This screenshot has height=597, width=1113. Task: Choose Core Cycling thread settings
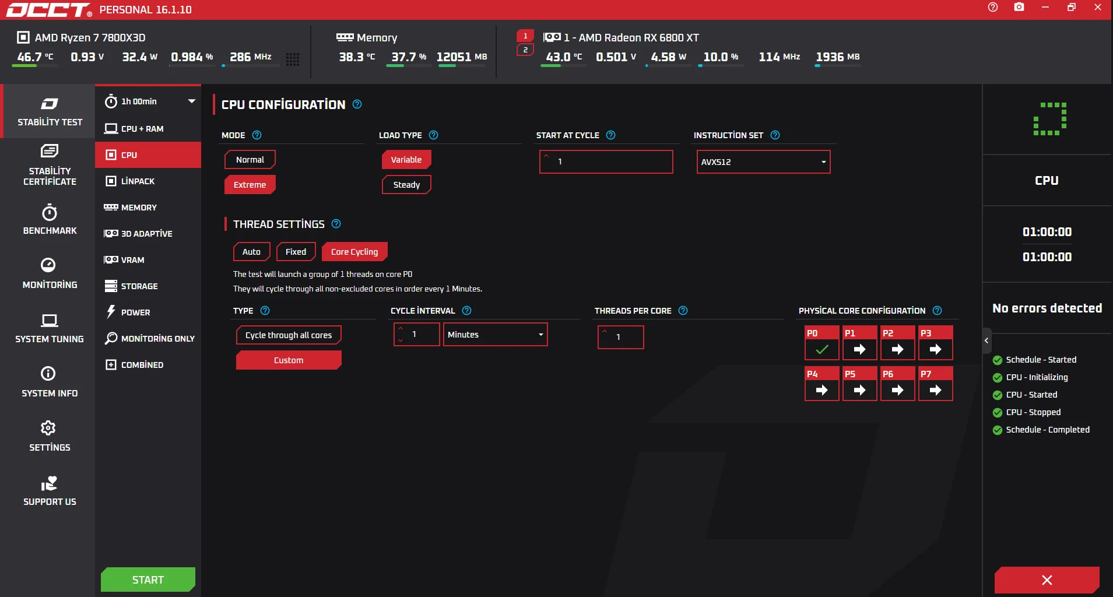coord(354,252)
